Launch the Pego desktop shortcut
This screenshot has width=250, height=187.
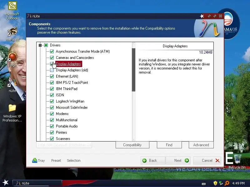[x=12, y=60]
